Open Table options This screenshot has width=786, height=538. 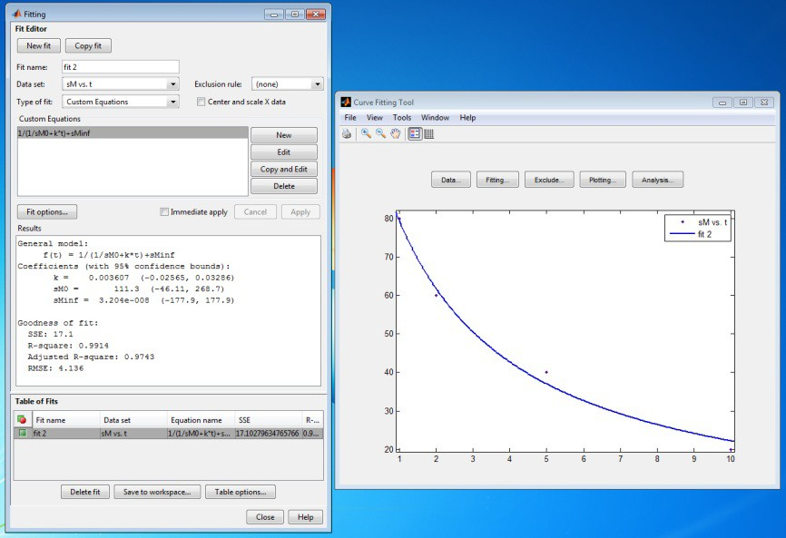[x=241, y=492]
